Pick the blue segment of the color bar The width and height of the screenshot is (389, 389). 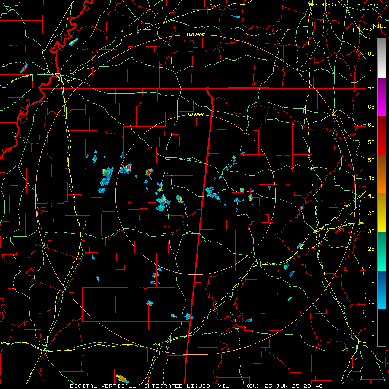(x=382, y=290)
